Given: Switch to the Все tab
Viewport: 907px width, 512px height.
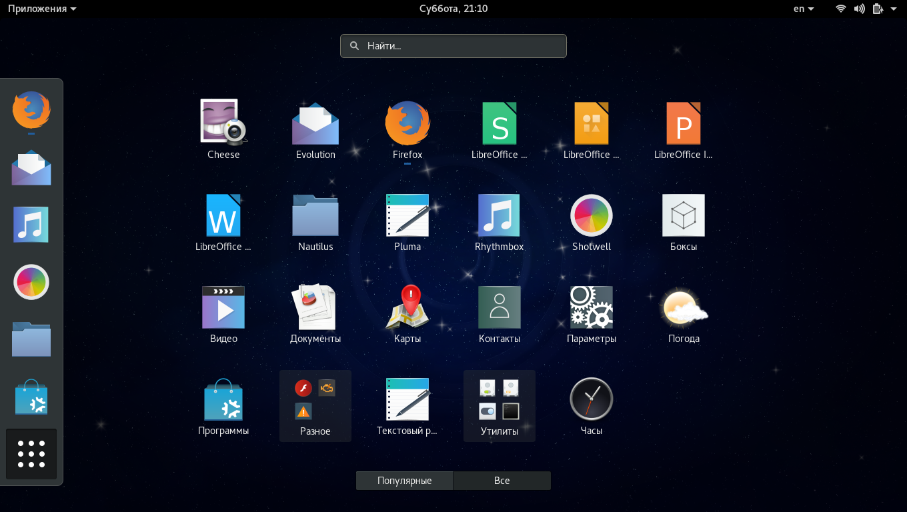Looking at the screenshot, I should pyautogui.click(x=502, y=481).
